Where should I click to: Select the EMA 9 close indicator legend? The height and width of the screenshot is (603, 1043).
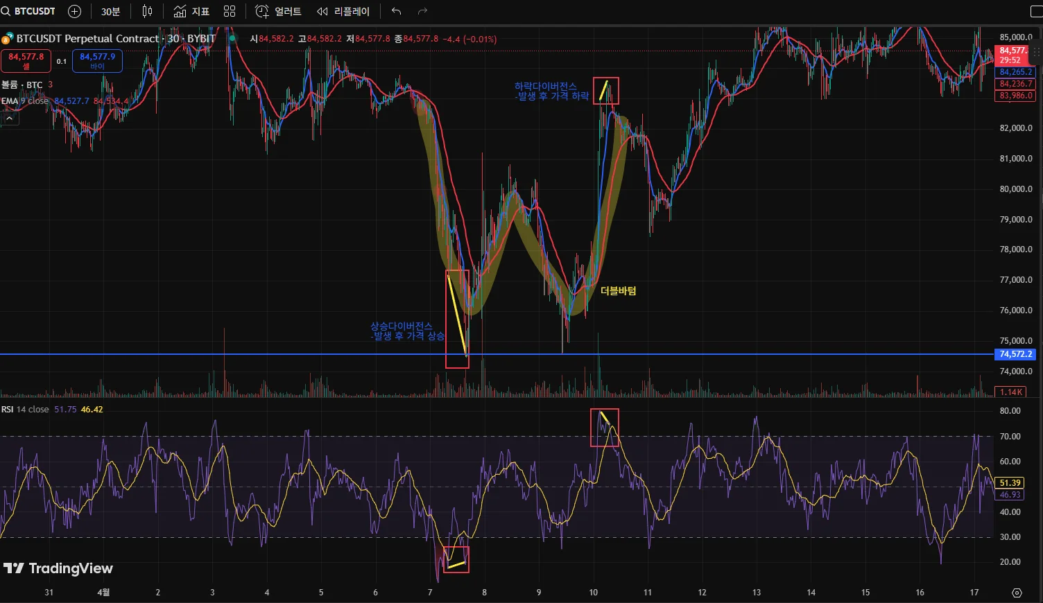pyautogui.click(x=25, y=101)
